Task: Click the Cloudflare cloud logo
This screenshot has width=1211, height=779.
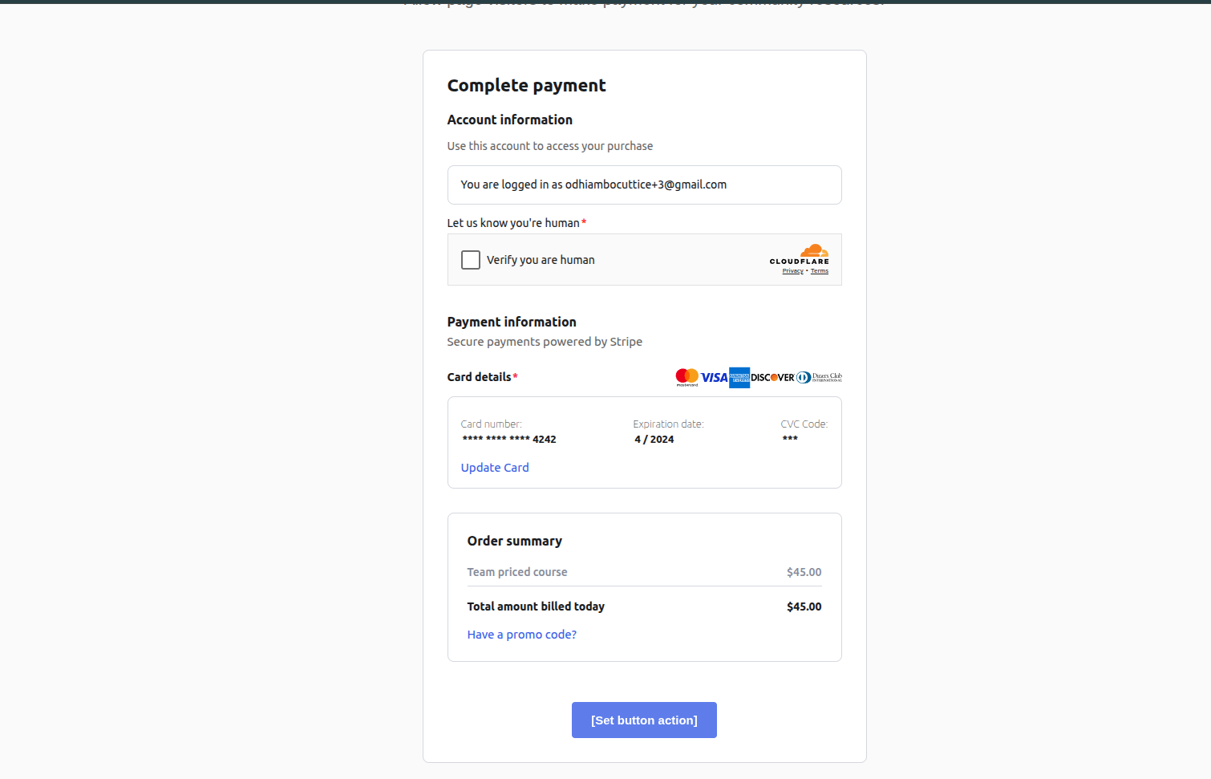Action: (814, 251)
